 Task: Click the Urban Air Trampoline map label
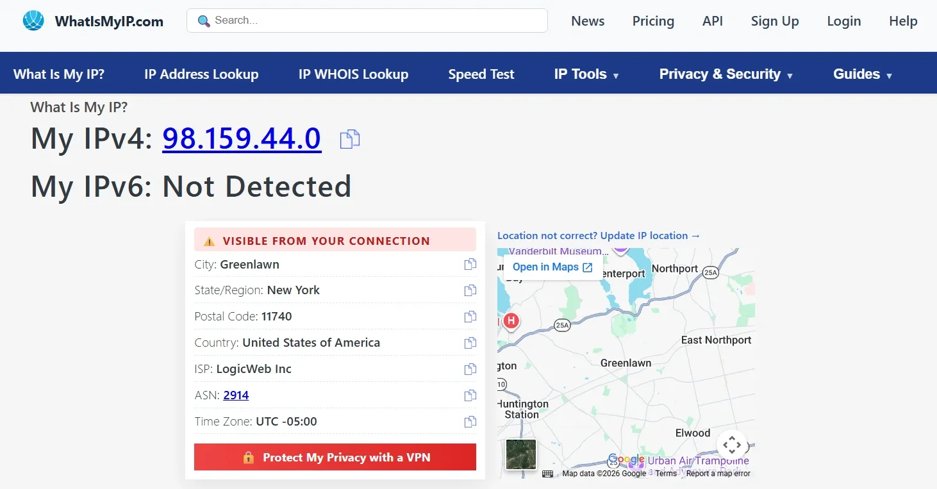click(x=698, y=461)
